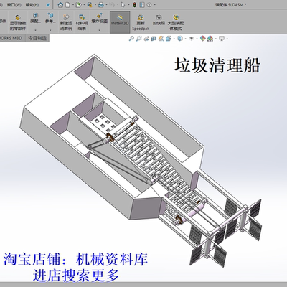Expand Display Style dropdown arrow

pos(185,39)
